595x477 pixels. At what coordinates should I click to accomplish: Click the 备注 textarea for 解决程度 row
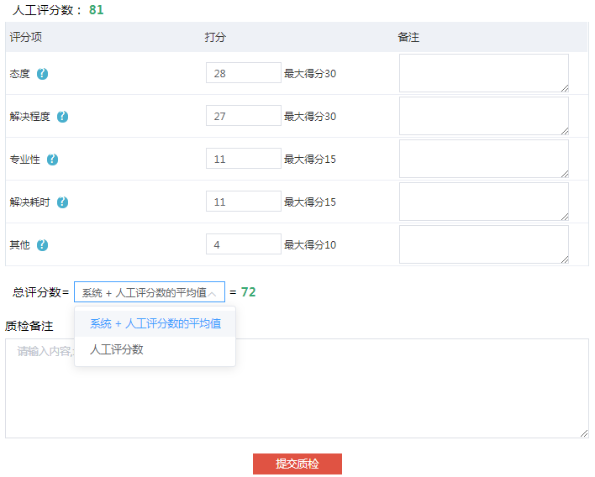483,116
